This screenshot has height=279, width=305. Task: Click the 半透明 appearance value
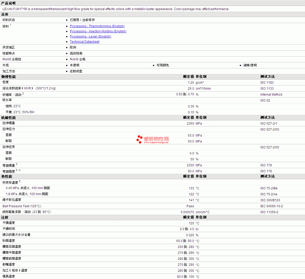coord(74,65)
